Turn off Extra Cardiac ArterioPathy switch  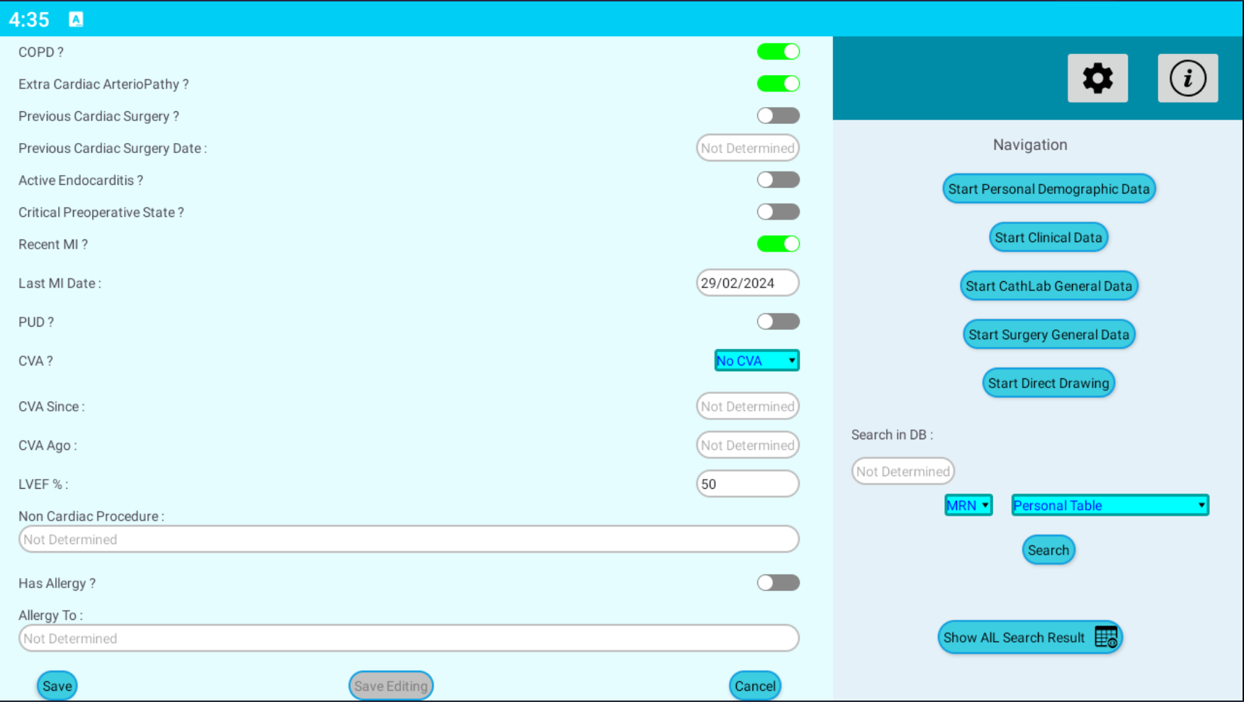click(x=778, y=84)
